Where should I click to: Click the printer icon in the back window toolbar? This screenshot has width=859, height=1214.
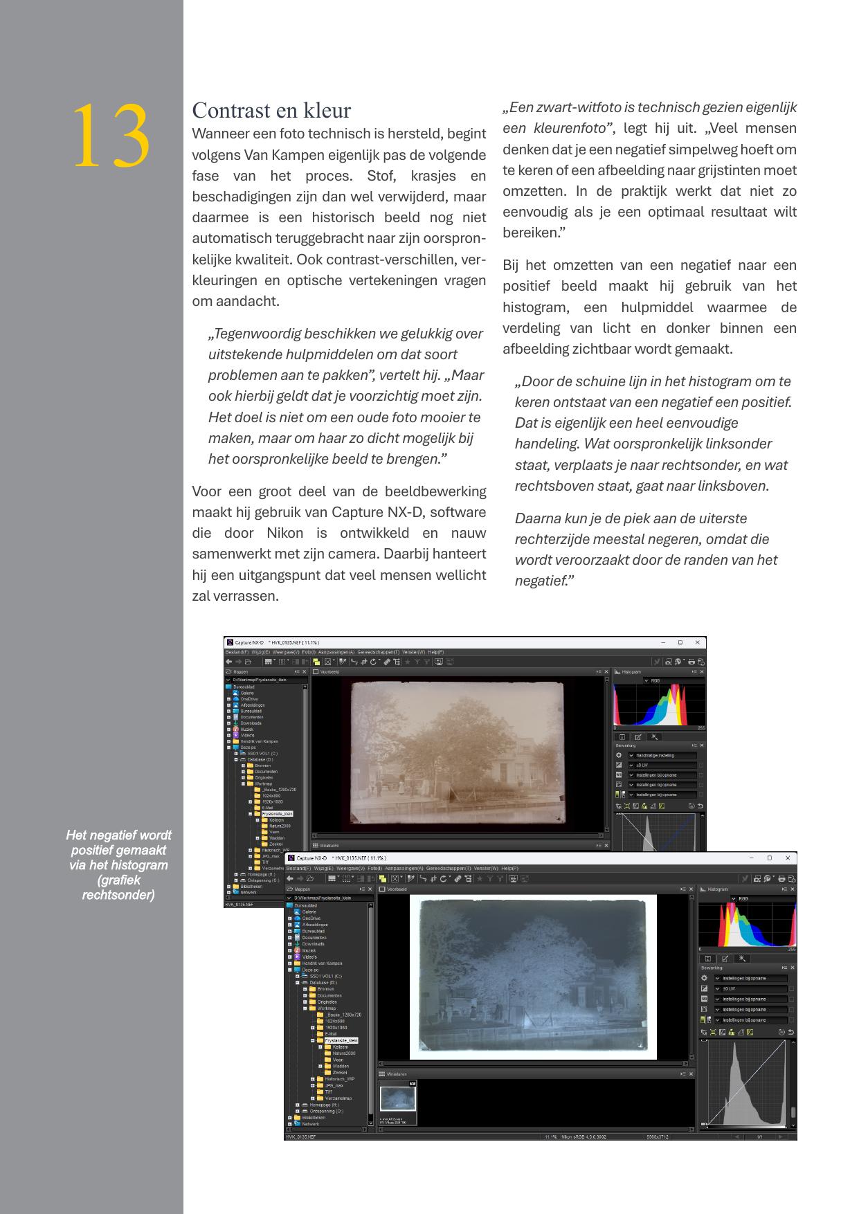691,662
